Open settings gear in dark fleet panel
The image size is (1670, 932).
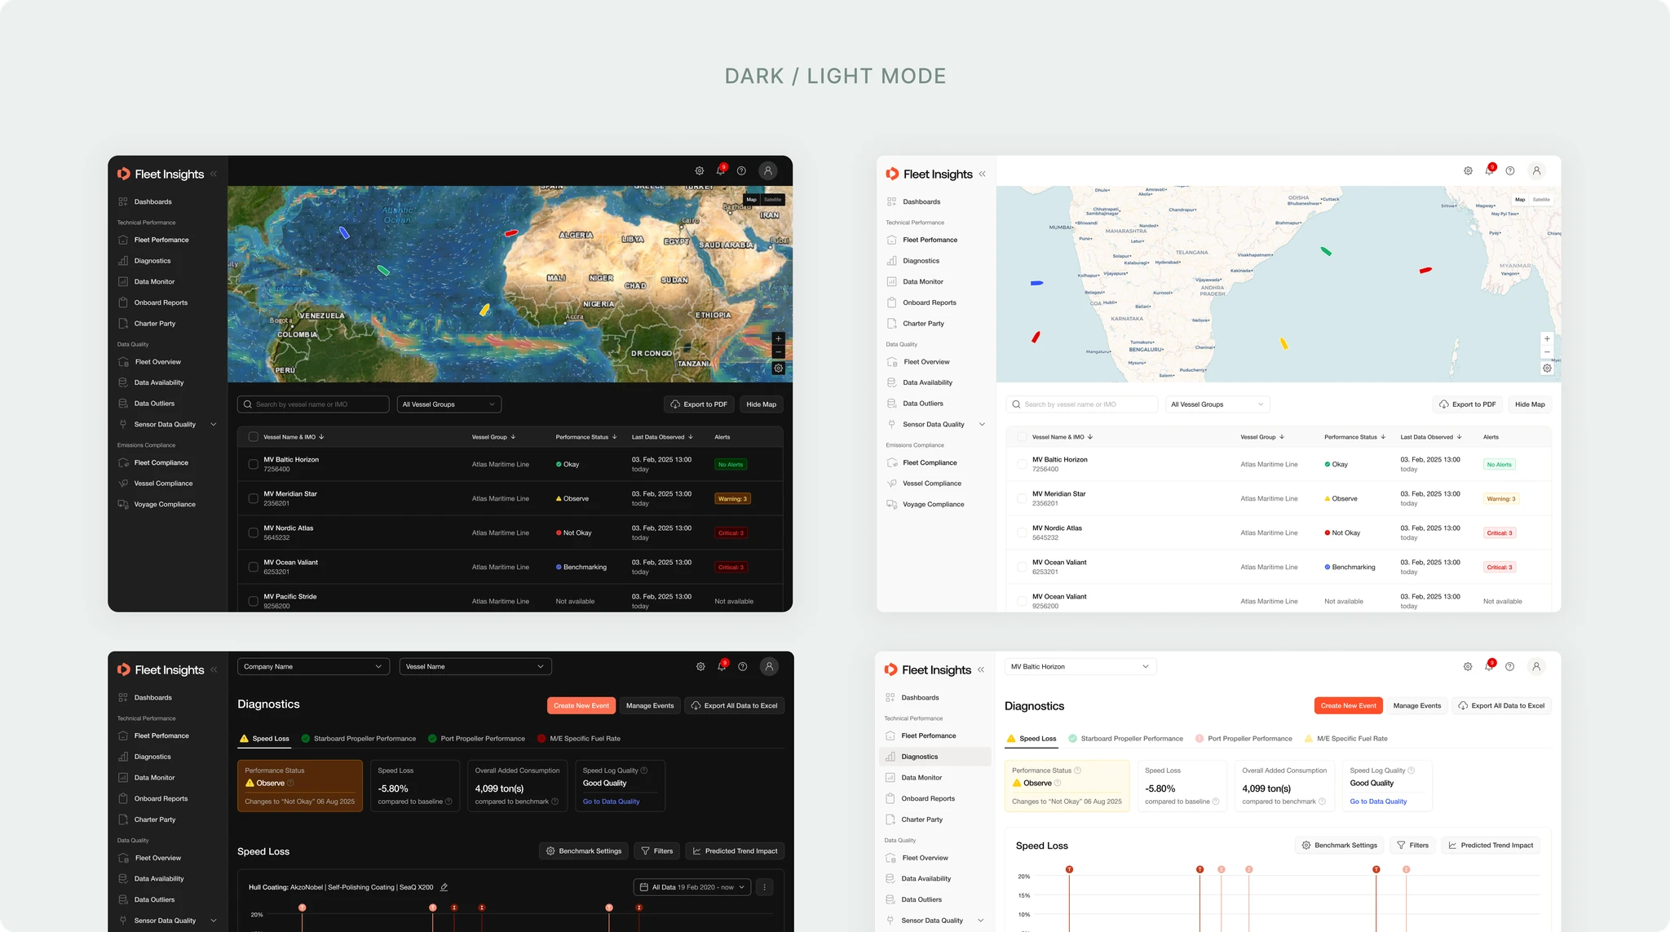click(700, 170)
